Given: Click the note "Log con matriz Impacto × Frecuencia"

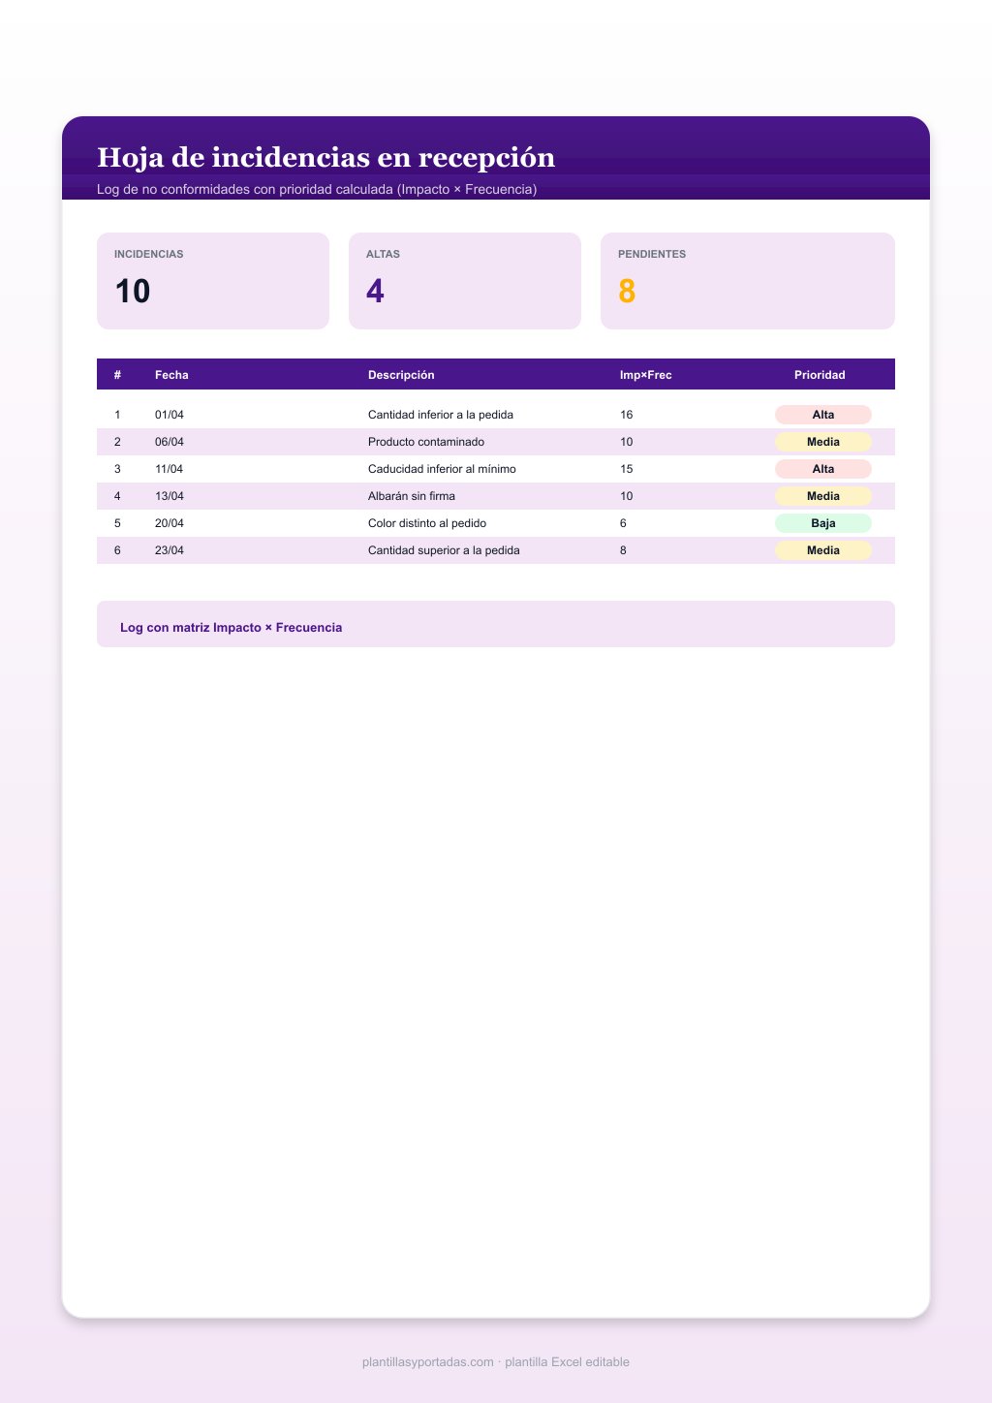Looking at the screenshot, I should (232, 628).
